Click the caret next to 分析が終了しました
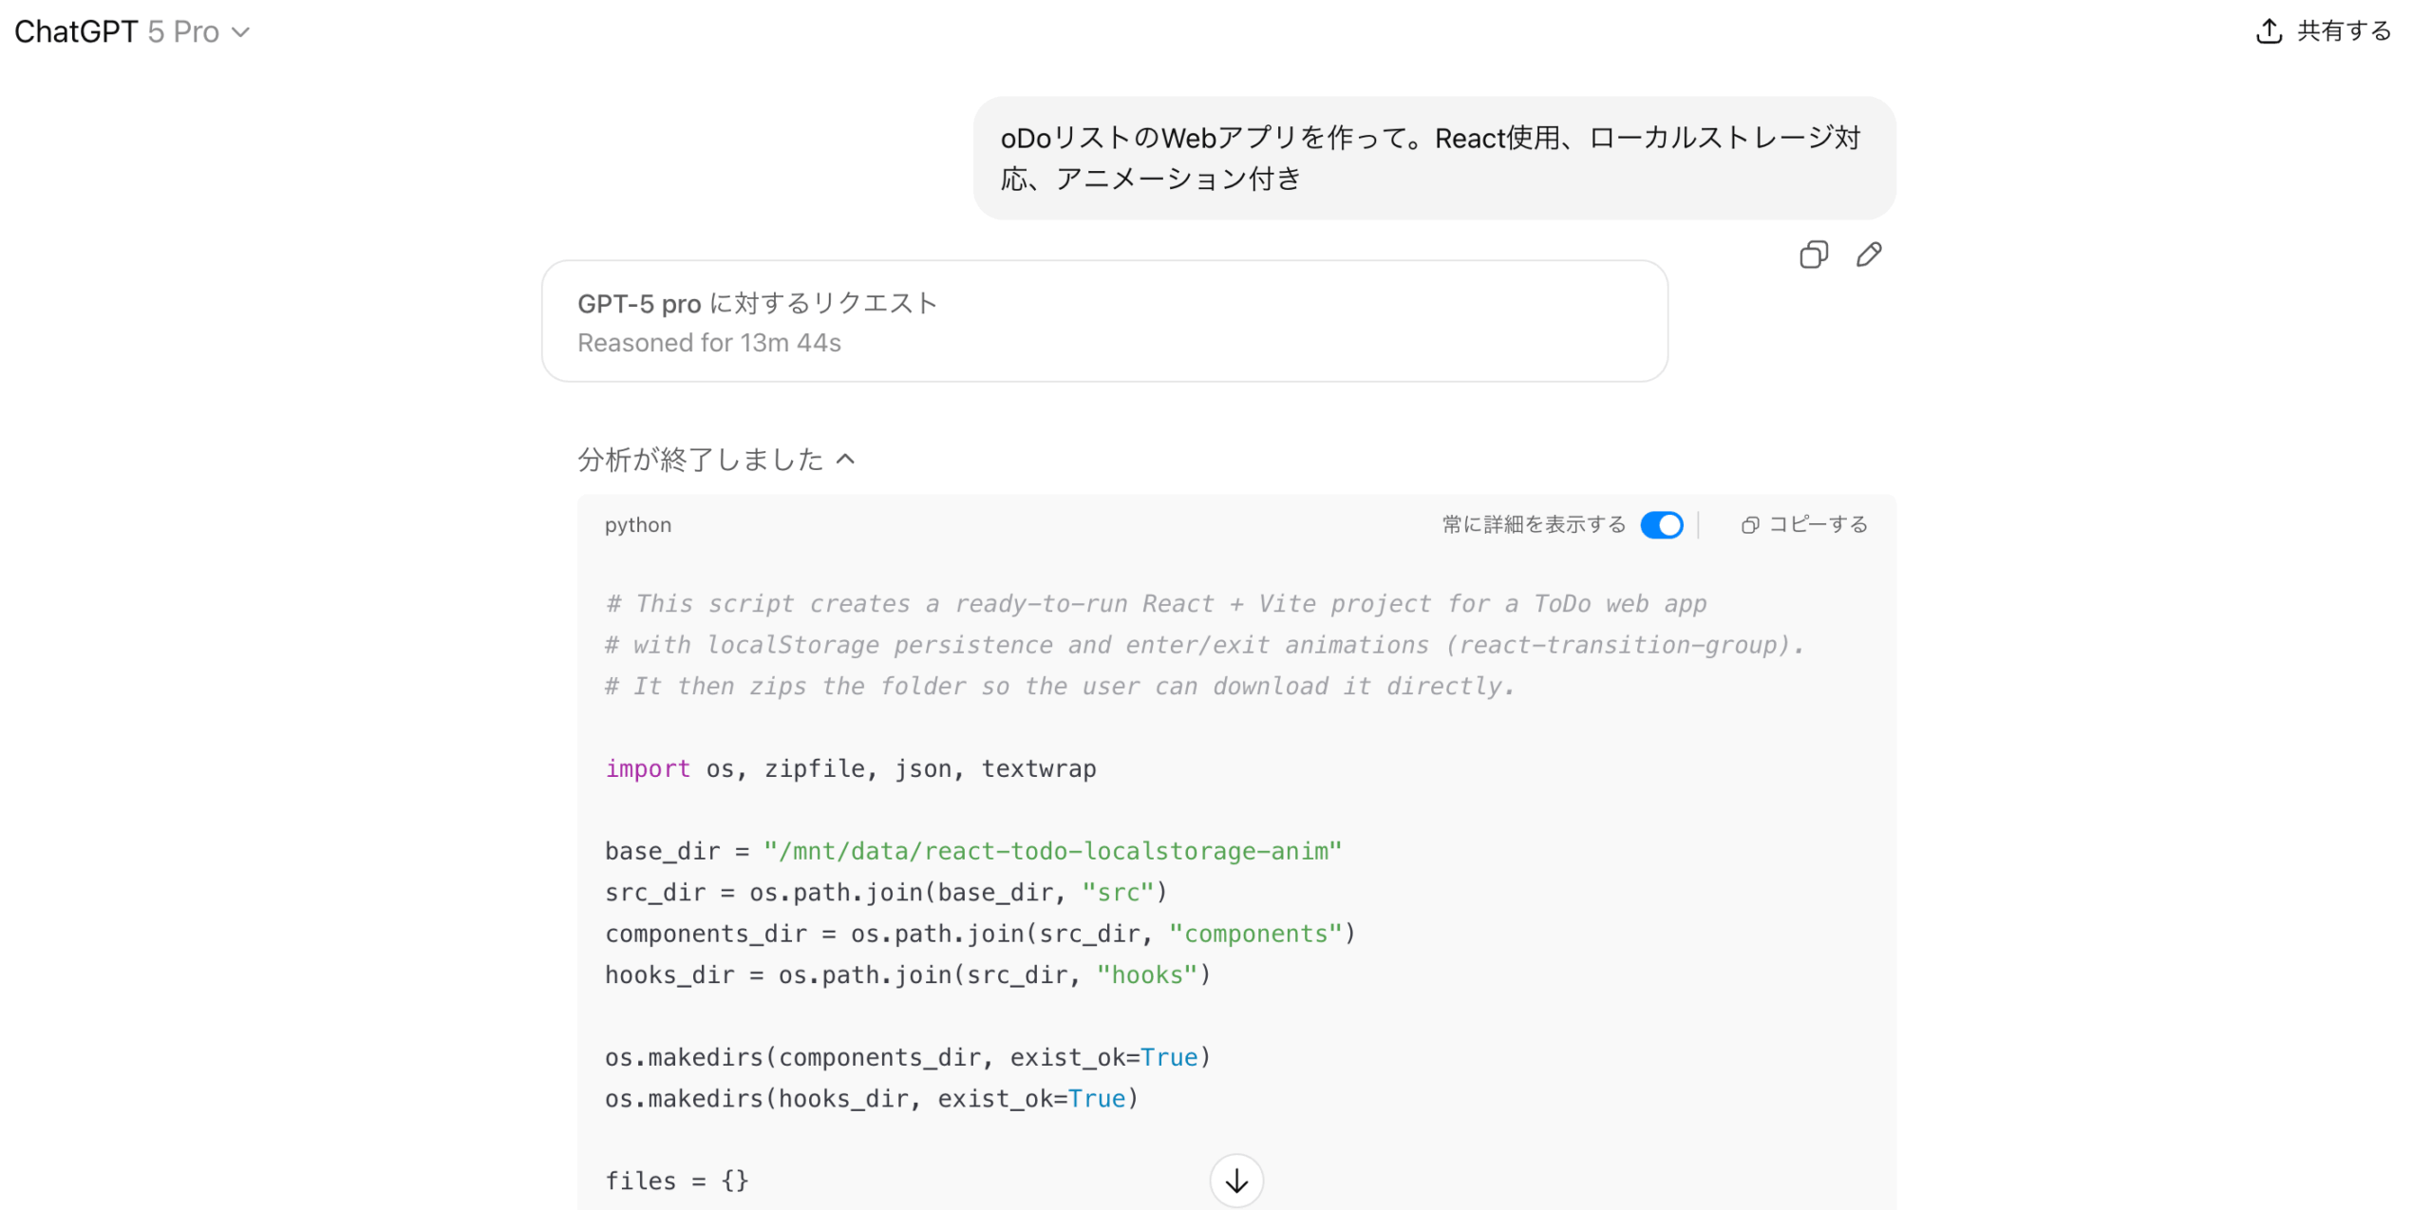 (845, 460)
